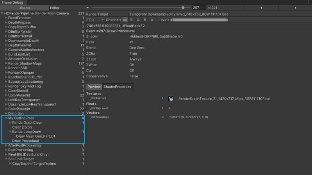The height and width of the screenshot is (175, 312).
Task: Click the _BlitTexture thumbnail icon
Action: 171,98
